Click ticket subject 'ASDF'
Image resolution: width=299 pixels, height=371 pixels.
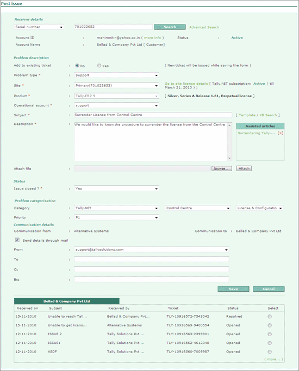click(52, 351)
